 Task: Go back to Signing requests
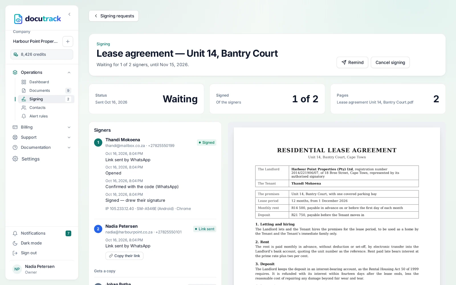pyautogui.click(x=114, y=16)
